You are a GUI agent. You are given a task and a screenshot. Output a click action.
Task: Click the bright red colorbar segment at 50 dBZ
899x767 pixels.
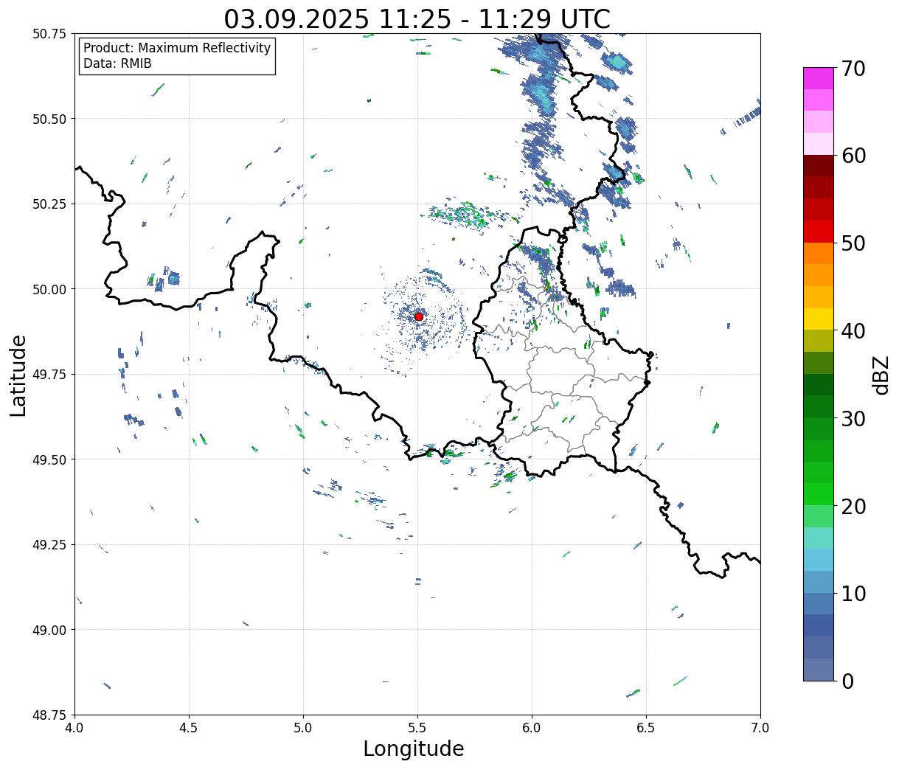pyautogui.click(x=819, y=232)
